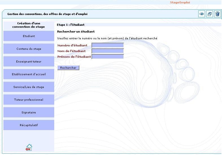The width and height of the screenshot is (222, 155).
Task: Open the Enseignant tuteur section
Action: coord(29,62)
